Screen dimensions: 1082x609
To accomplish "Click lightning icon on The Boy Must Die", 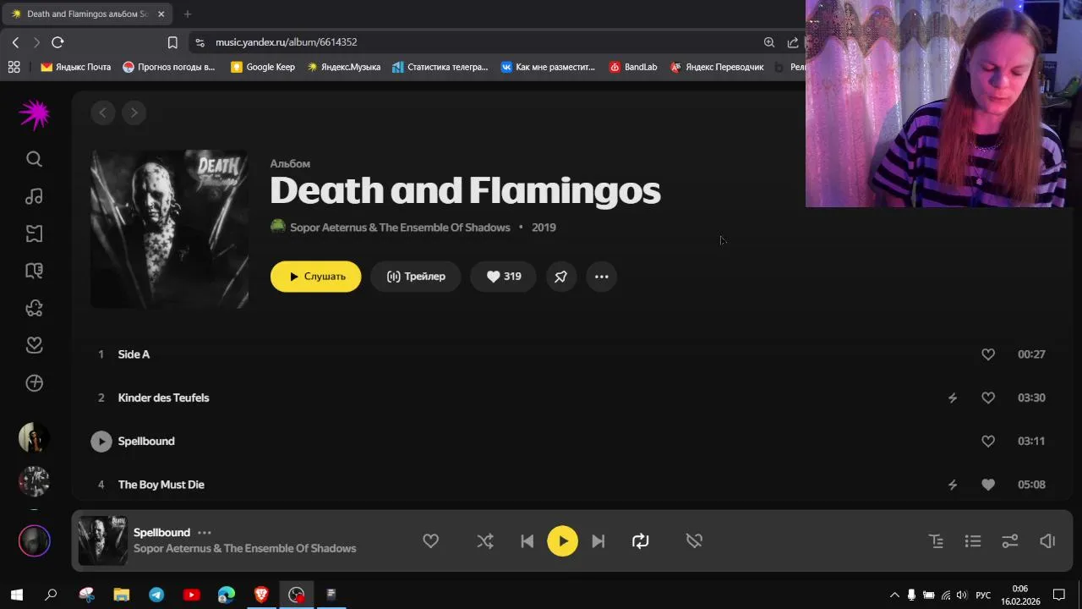I will point(953,485).
